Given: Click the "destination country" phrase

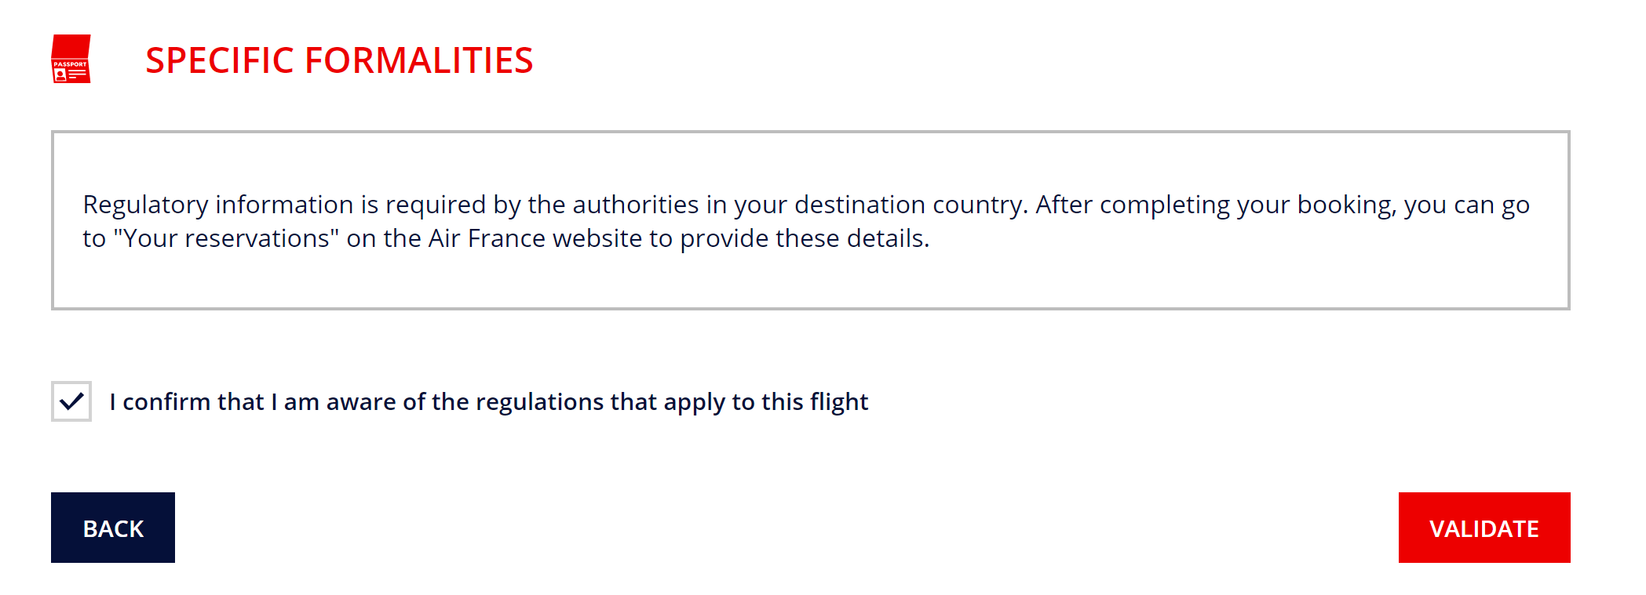Looking at the screenshot, I should 910,205.
